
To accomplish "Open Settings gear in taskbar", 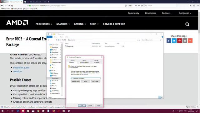I will point(69,111).
